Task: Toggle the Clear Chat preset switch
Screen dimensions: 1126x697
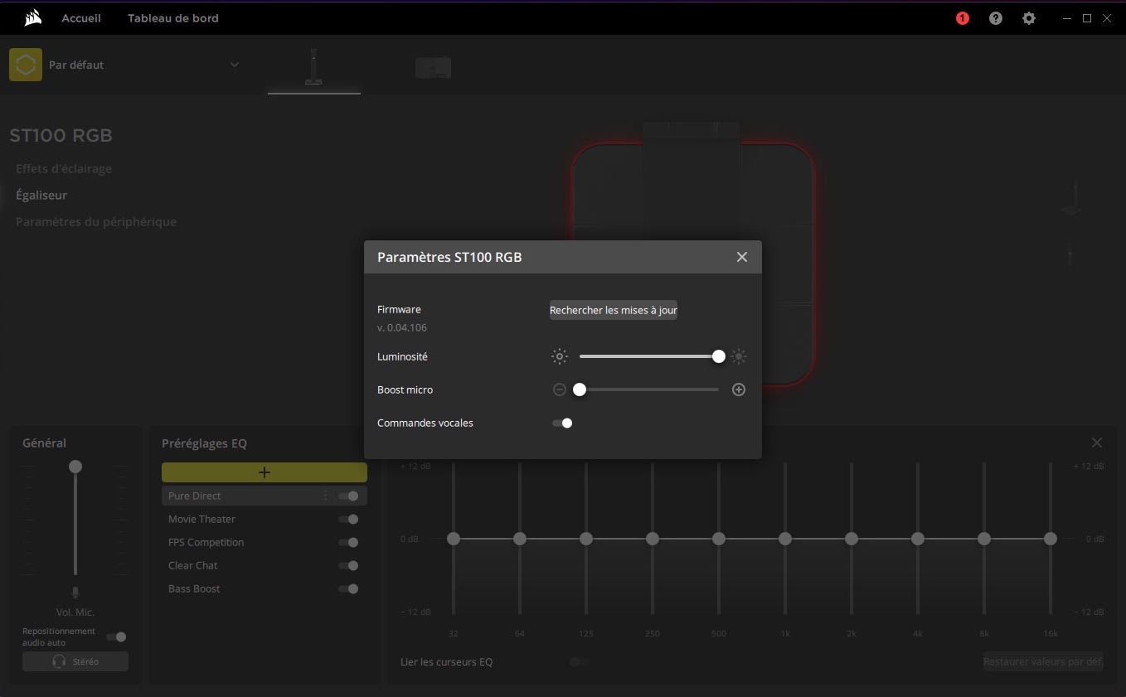Action: pos(349,565)
